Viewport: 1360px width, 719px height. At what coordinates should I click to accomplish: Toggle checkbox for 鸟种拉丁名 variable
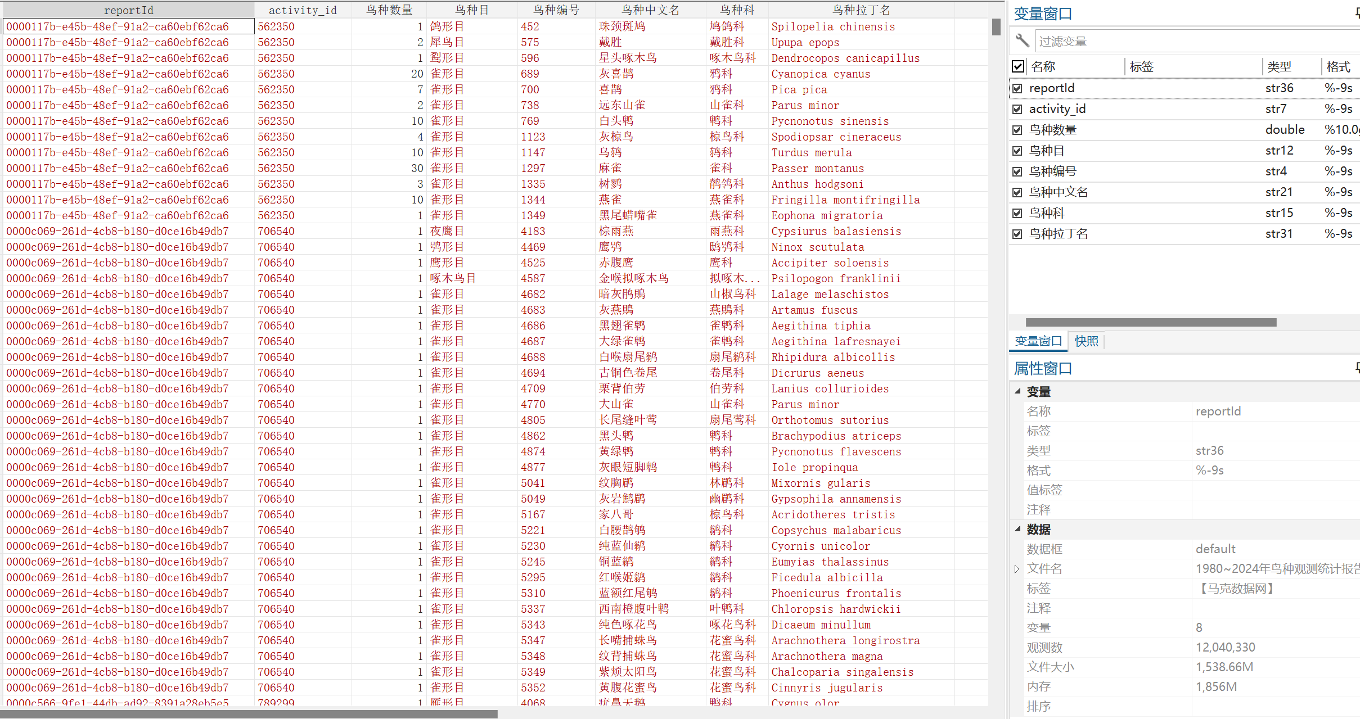point(1017,234)
